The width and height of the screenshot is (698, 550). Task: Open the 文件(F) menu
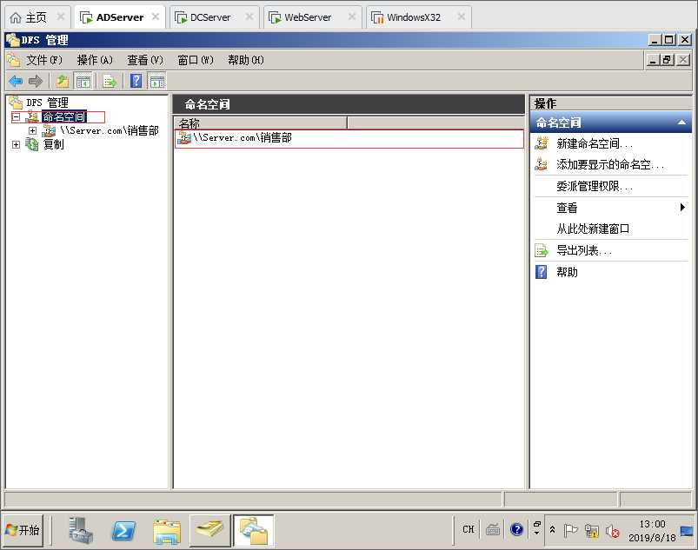[43, 60]
